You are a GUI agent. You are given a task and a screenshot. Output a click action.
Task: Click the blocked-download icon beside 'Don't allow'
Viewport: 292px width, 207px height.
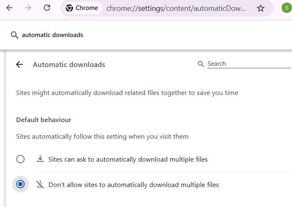[x=40, y=185]
